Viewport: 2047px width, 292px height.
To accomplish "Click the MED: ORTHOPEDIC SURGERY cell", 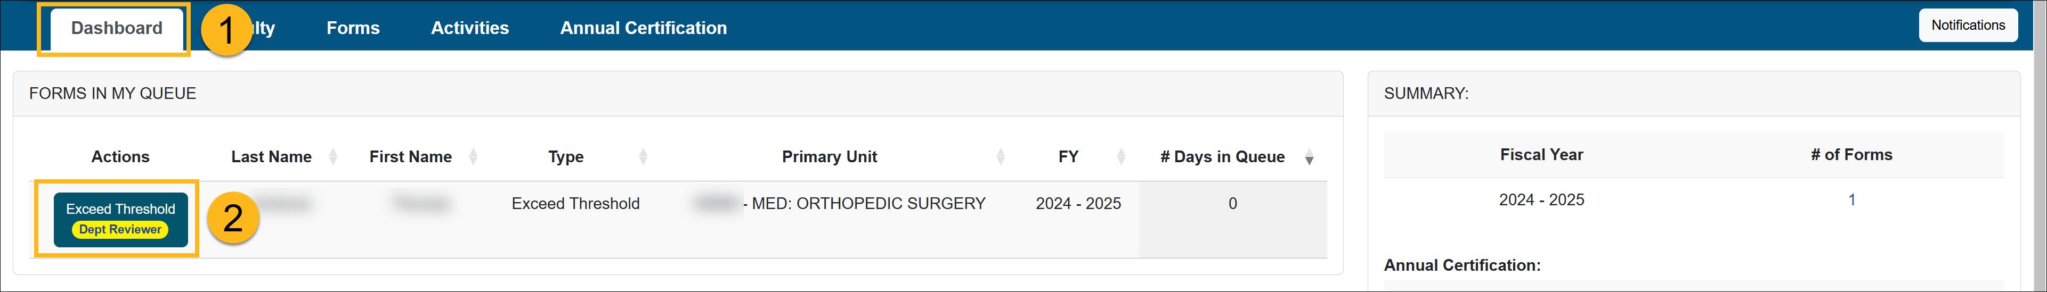I will coord(868,204).
